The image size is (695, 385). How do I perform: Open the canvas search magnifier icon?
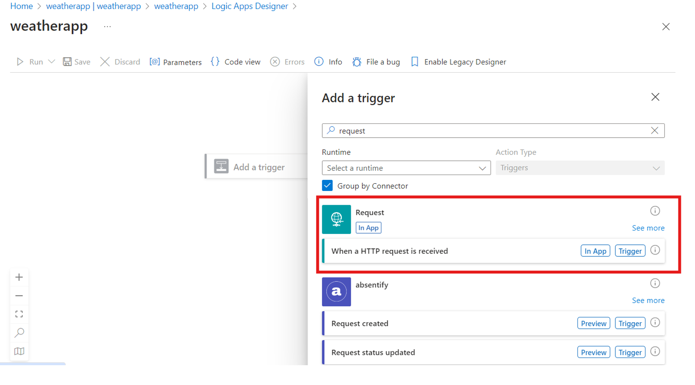coord(19,333)
